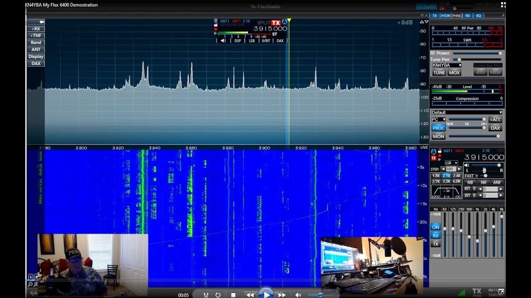The image size is (531, 298).
Task: Mute the player volume speaker icon
Action: point(298,295)
